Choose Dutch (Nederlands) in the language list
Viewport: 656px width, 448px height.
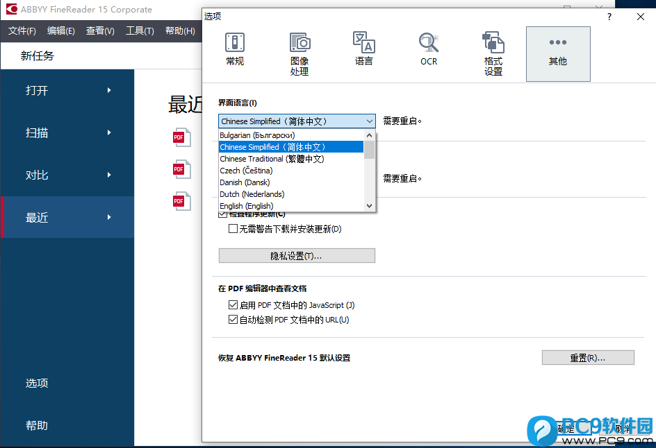tap(291, 194)
